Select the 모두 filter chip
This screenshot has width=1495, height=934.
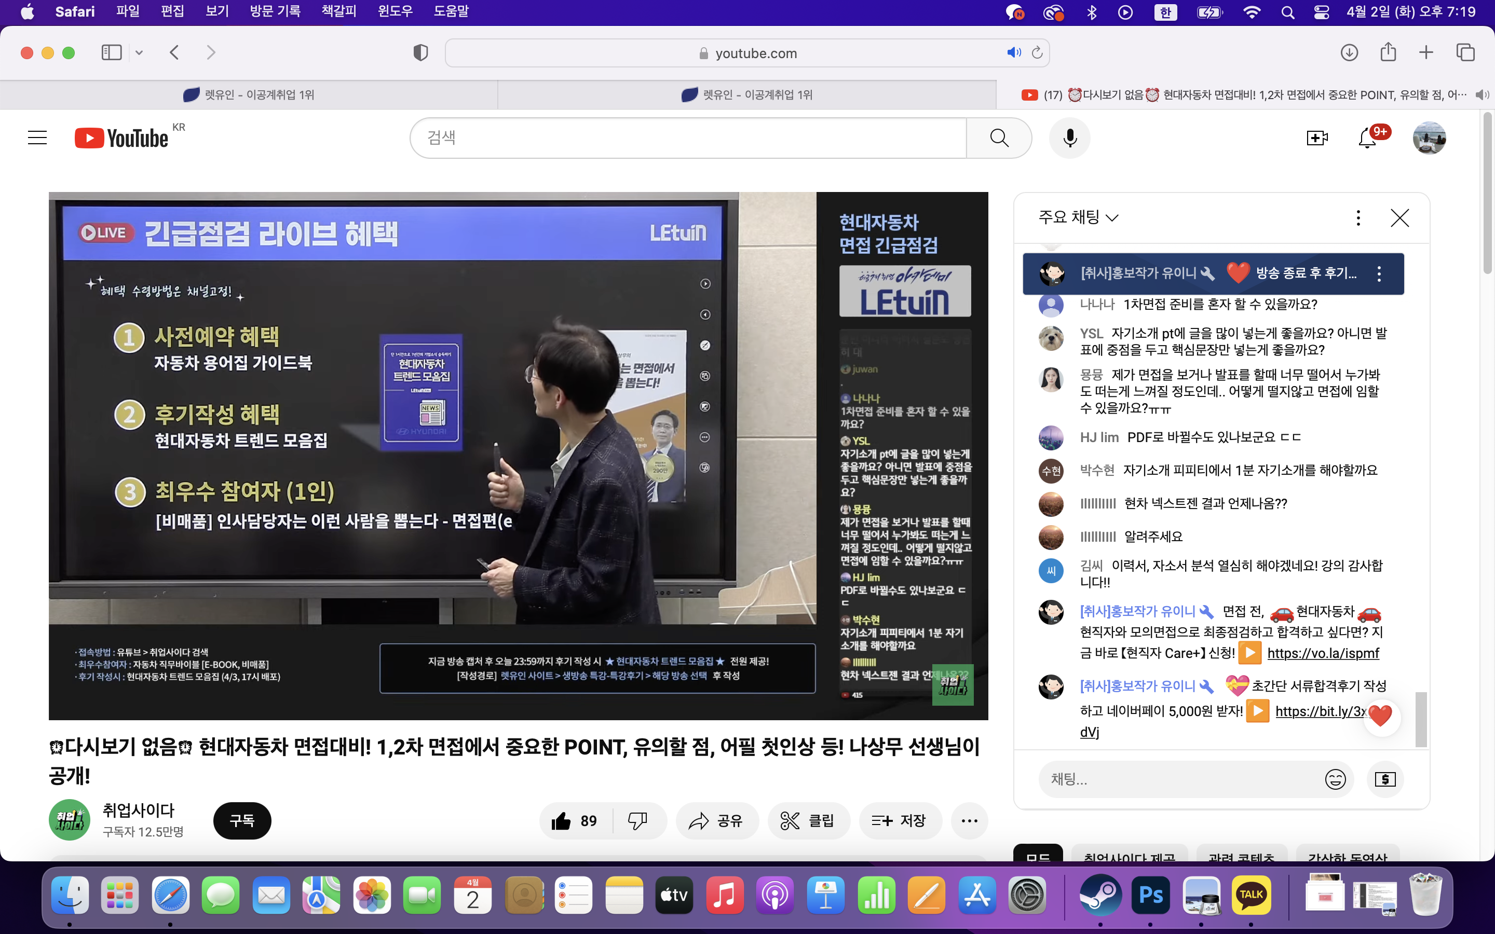point(1038,853)
